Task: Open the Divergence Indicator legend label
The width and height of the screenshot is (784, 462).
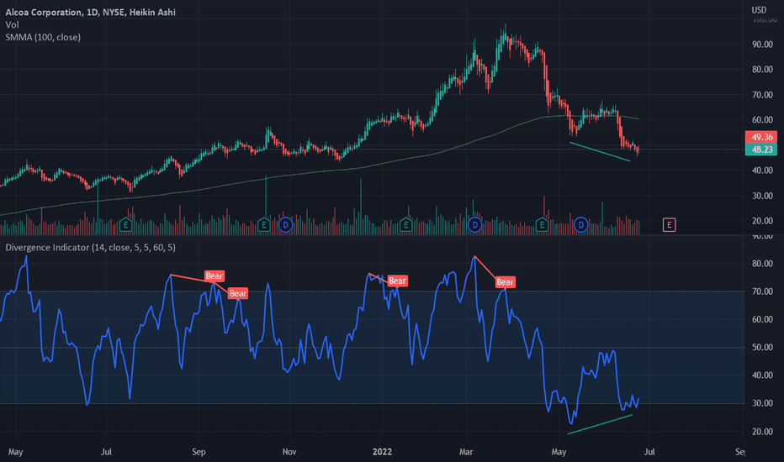Action: [91, 247]
